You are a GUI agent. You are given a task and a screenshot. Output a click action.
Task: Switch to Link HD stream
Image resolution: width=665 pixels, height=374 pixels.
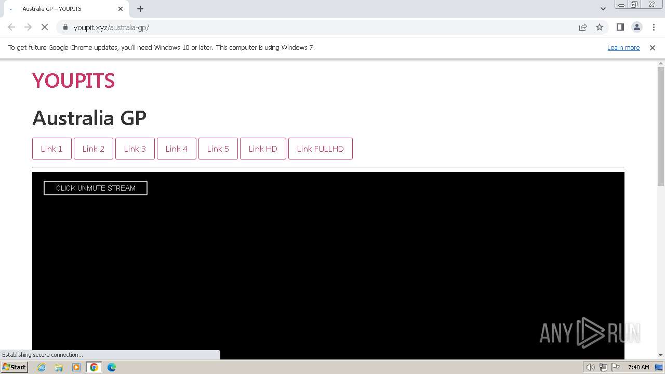point(263,149)
